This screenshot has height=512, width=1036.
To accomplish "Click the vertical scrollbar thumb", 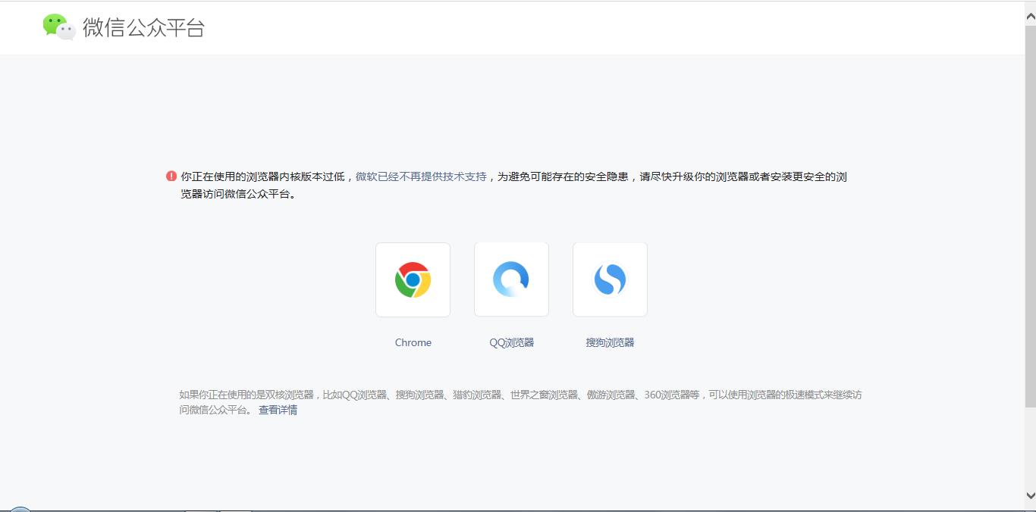I will click(x=1031, y=216).
